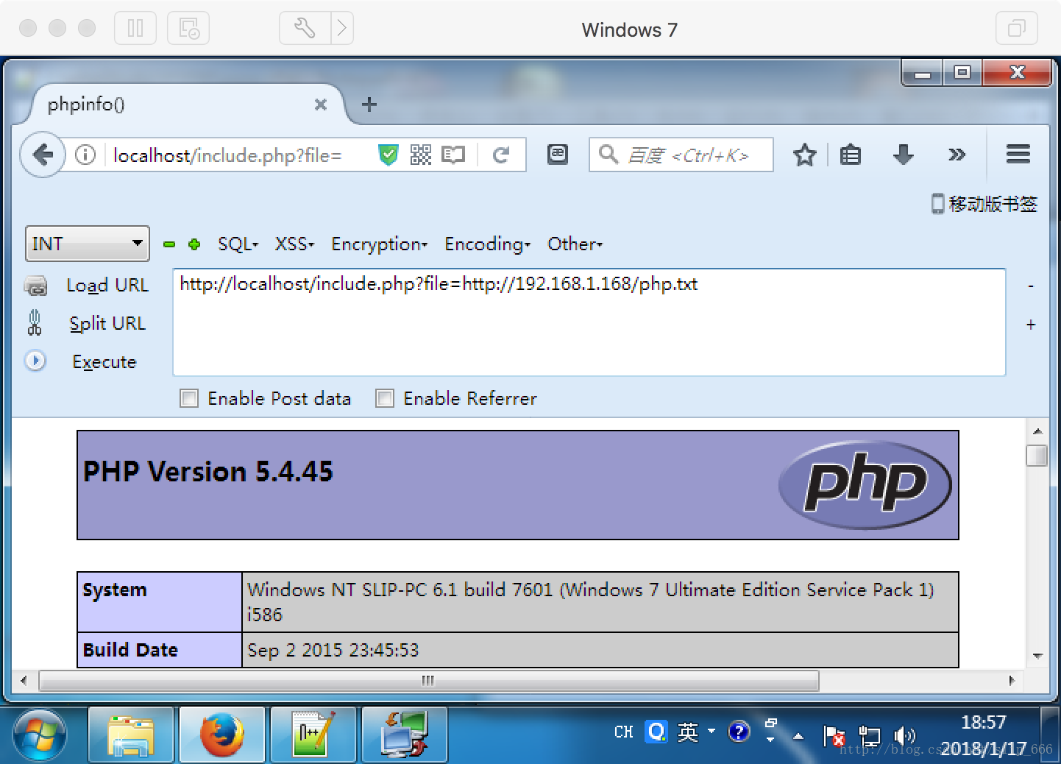Click vertical scrollbar up arrow
The height and width of the screenshot is (764, 1061).
pos(1037,431)
